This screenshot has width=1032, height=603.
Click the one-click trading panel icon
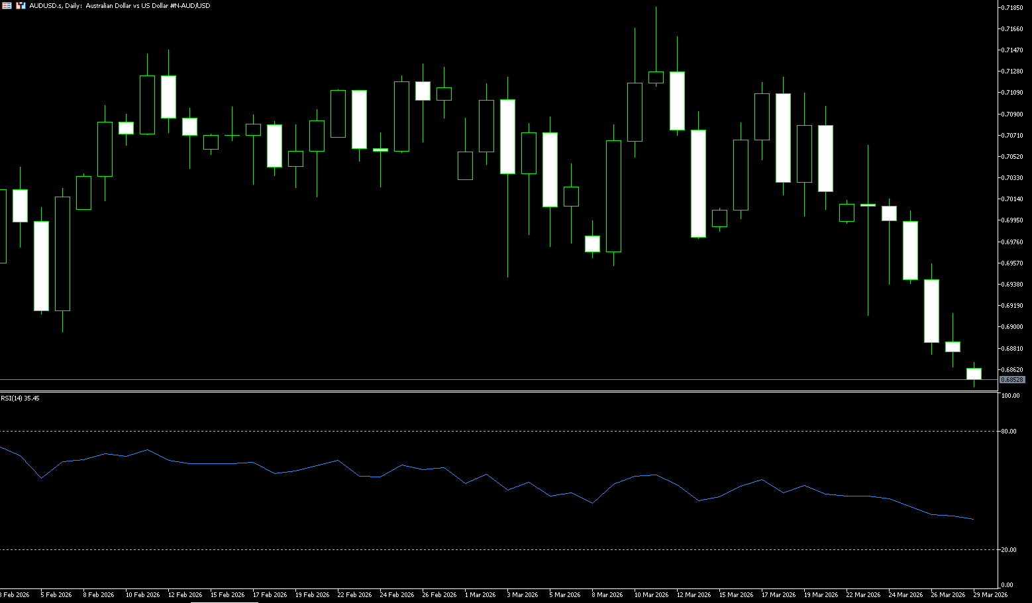[x=7, y=5]
